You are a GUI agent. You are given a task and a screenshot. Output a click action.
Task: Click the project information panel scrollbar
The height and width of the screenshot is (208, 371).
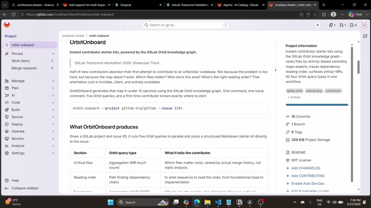pyautogui.click(x=352, y=114)
